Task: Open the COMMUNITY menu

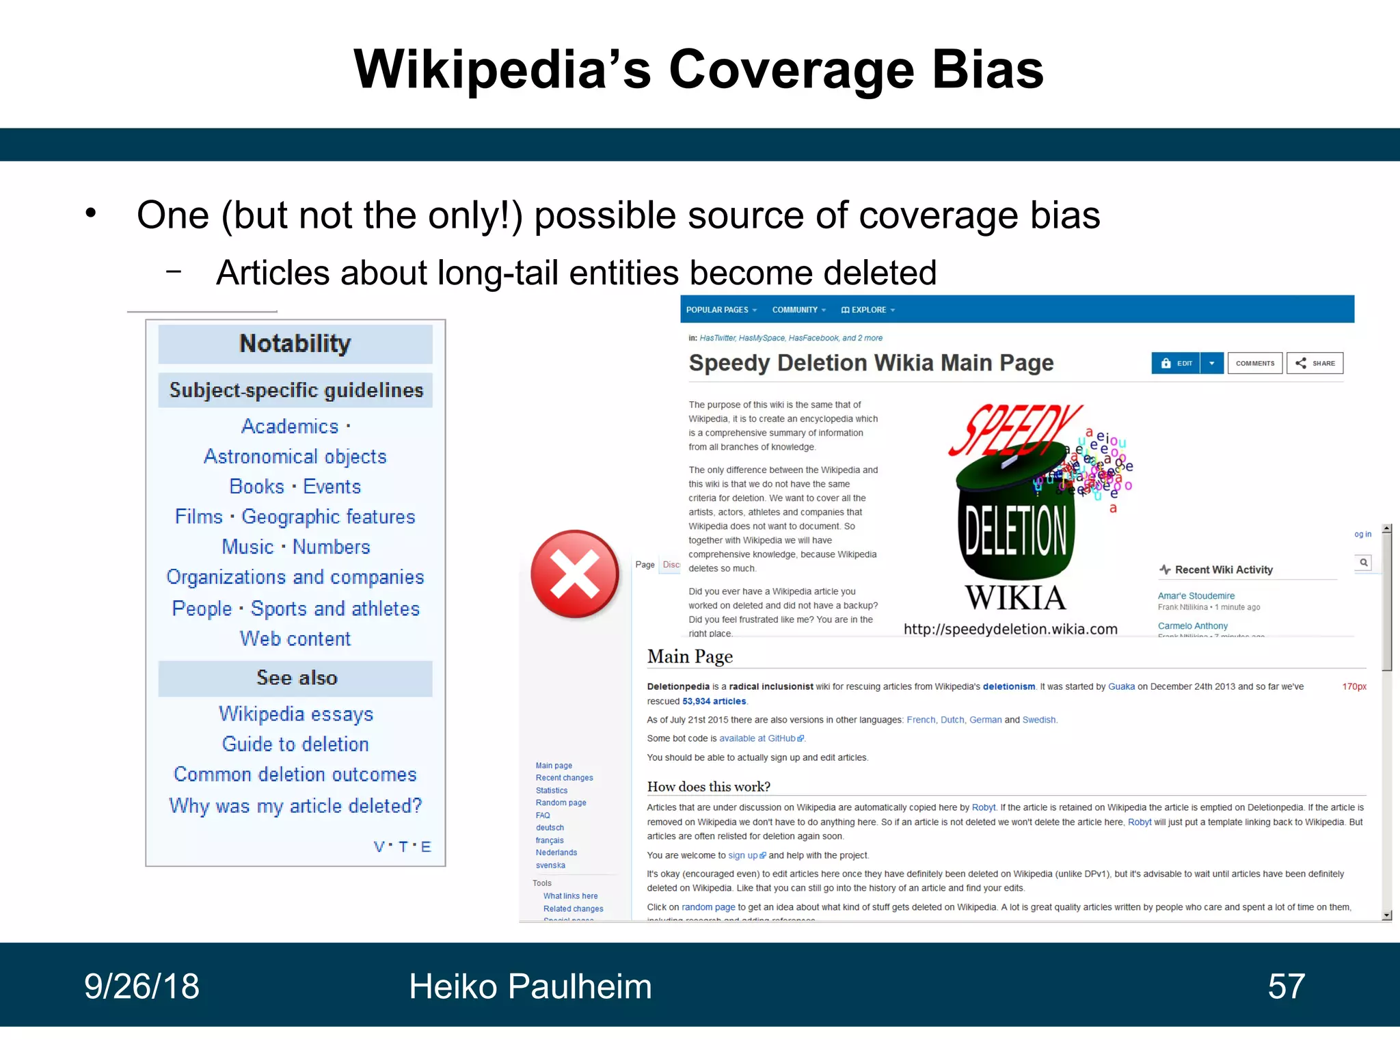Action: pyautogui.click(x=799, y=310)
